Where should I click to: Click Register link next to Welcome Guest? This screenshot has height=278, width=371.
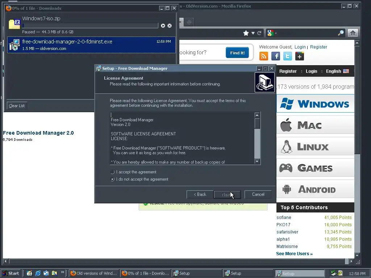click(318, 47)
